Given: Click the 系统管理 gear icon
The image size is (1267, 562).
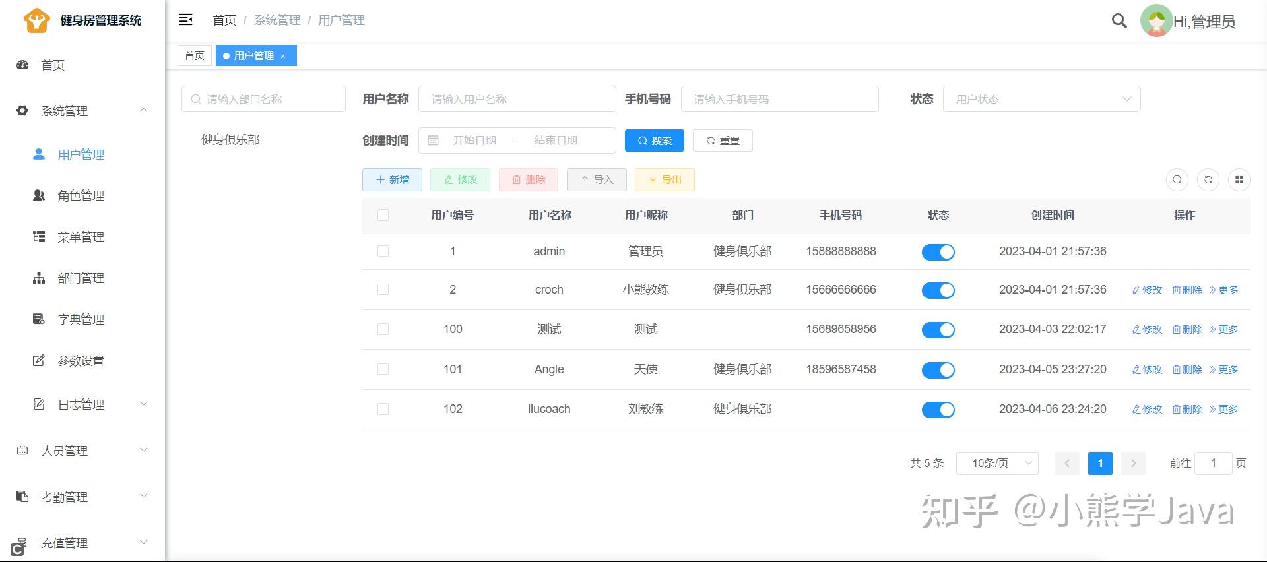Looking at the screenshot, I should (22, 111).
